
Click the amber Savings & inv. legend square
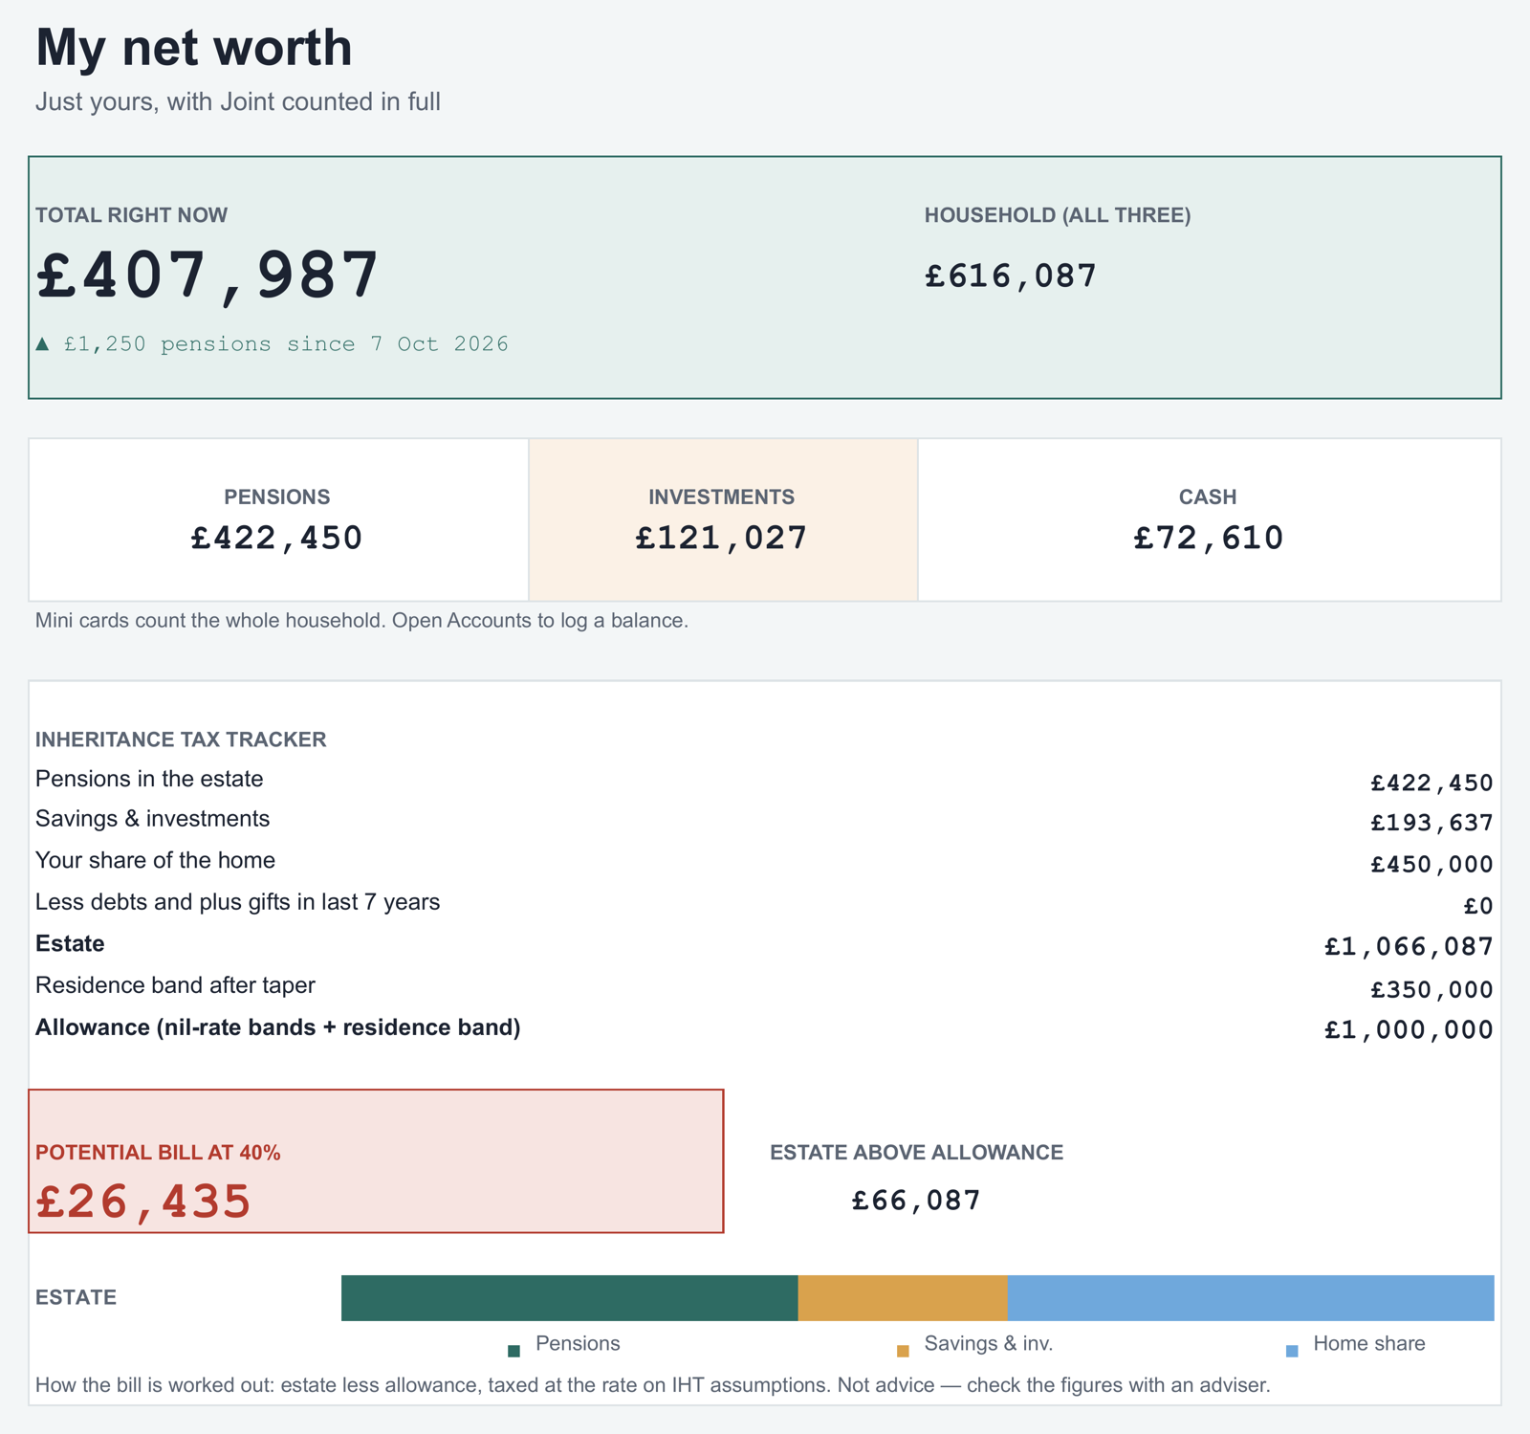pyautogui.click(x=903, y=1351)
